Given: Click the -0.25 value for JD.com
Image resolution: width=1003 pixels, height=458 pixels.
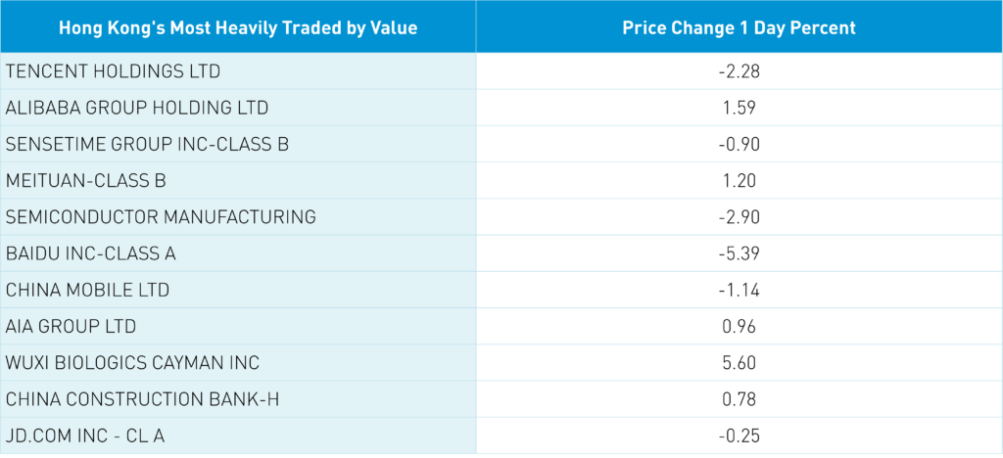Looking at the screenshot, I should (740, 435).
